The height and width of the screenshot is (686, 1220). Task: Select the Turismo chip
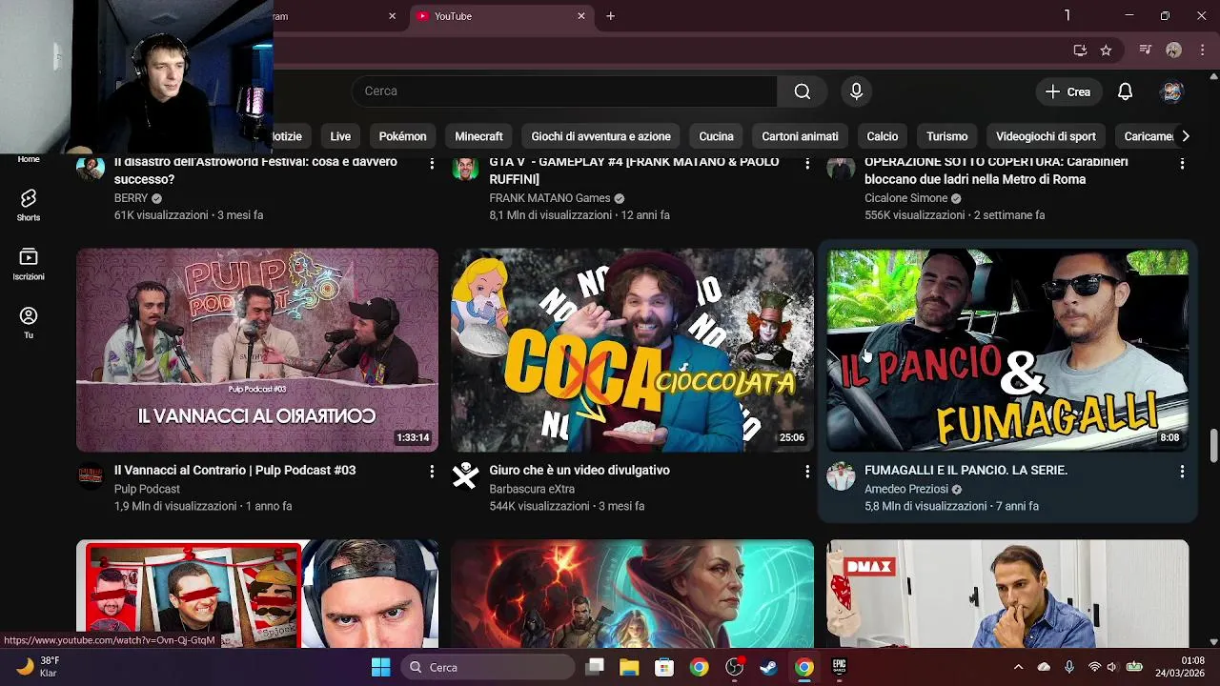[x=947, y=136]
